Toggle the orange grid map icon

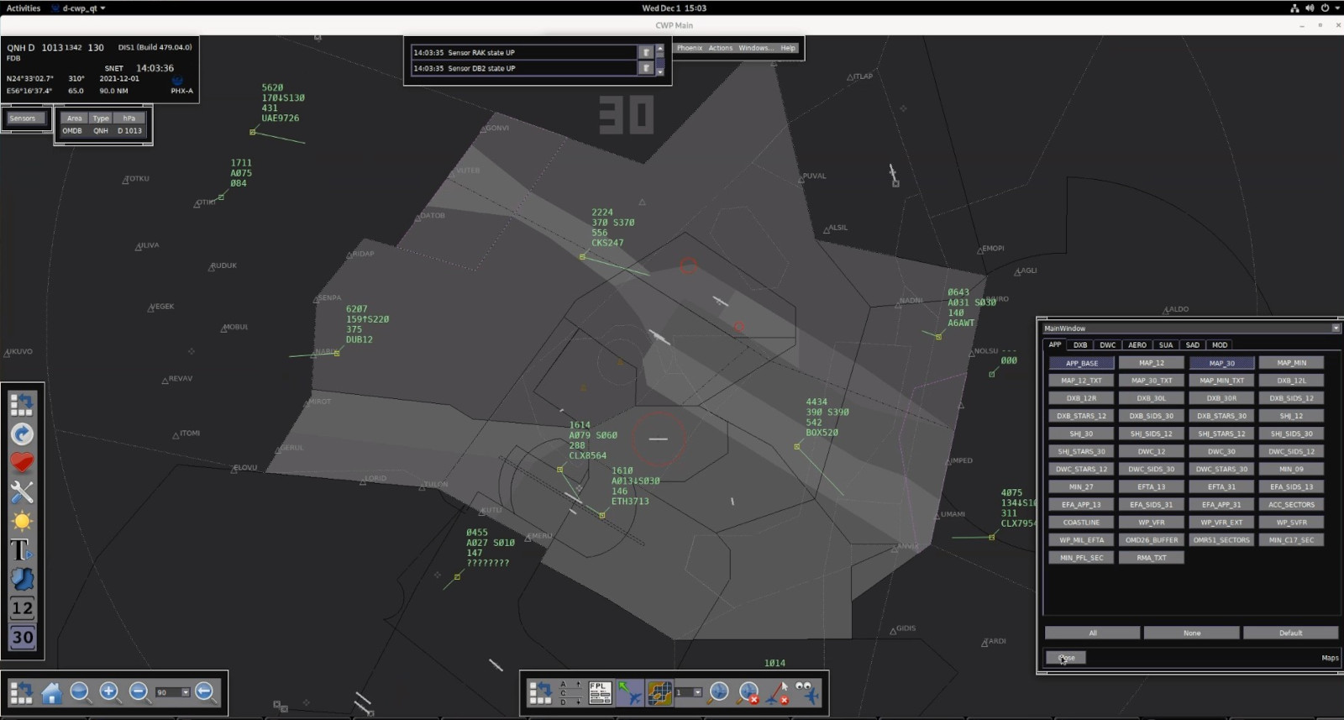[x=659, y=692]
